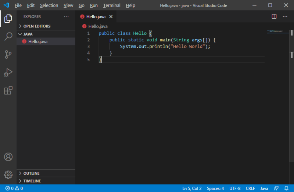
Task: Click the class name Hello in code
Action: [x=140, y=33]
